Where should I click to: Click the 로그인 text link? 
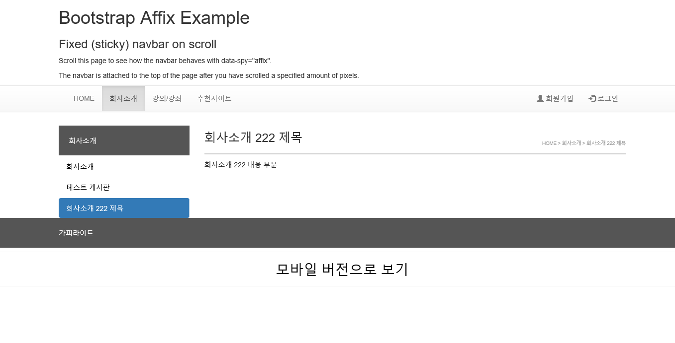point(608,98)
